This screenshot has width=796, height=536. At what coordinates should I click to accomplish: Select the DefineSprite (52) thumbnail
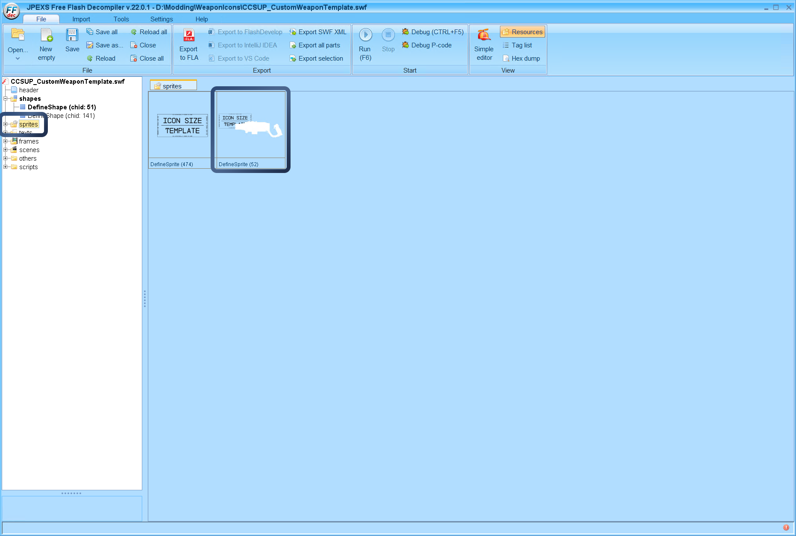pyautogui.click(x=250, y=128)
